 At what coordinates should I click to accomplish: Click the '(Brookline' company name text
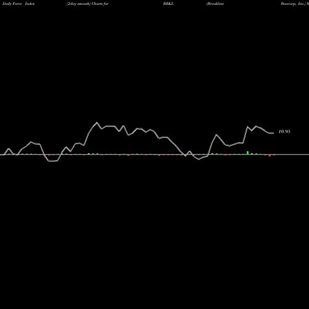215,4
